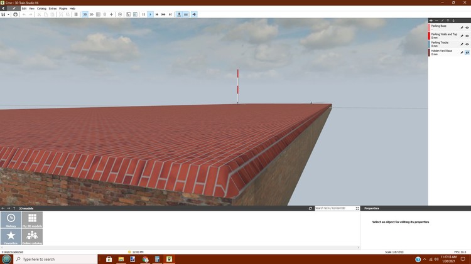Open the Catalog menu
Screen dimensions: 471x264
pyautogui.click(x=41, y=9)
